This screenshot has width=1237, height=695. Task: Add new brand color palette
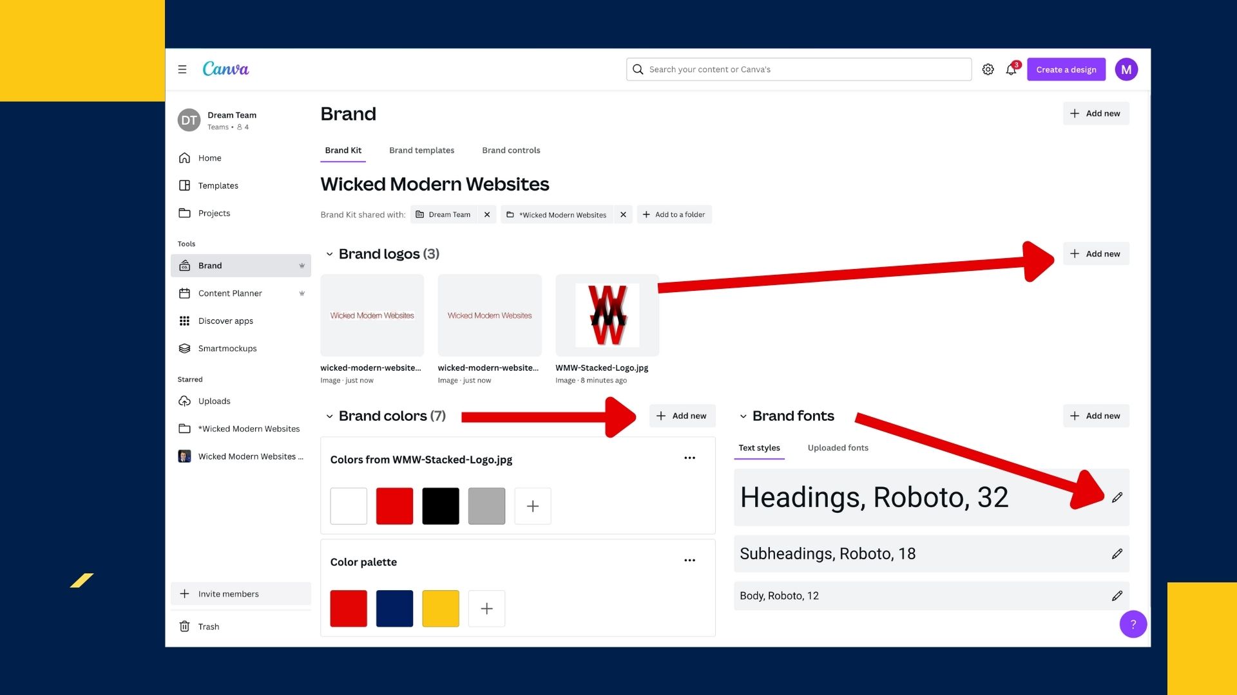pyautogui.click(x=682, y=416)
